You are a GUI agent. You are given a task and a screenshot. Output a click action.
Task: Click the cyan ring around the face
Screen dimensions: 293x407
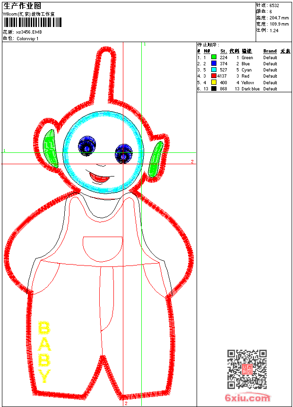(103, 152)
